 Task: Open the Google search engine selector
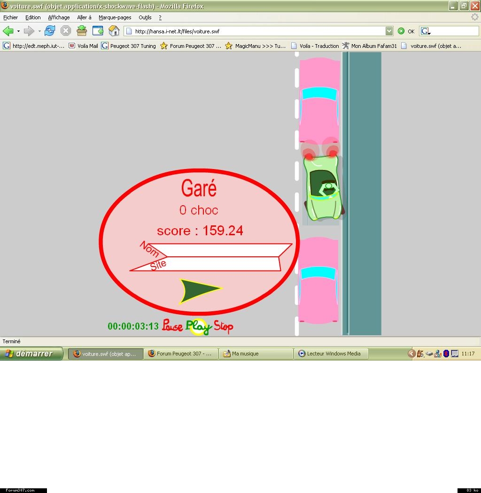click(x=426, y=31)
